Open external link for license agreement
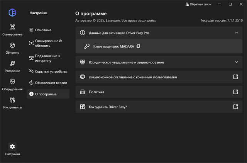 click(x=235, y=77)
